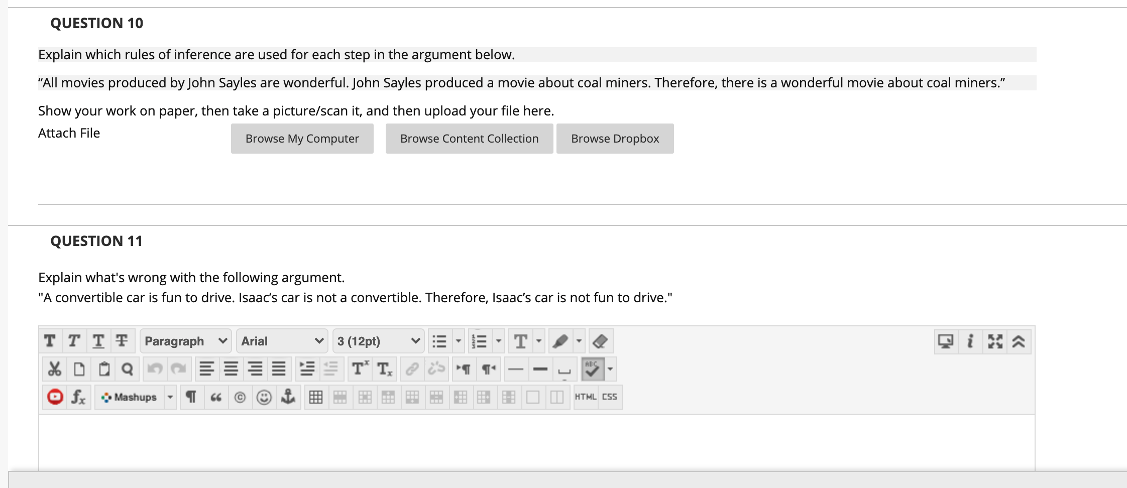
Task: Open the Arial font family dropdown
Action: (x=281, y=341)
